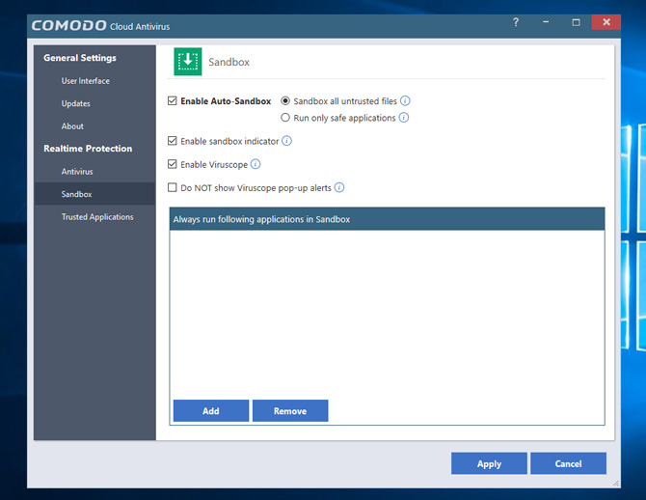Click Realtime Protection section heading

(88, 149)
